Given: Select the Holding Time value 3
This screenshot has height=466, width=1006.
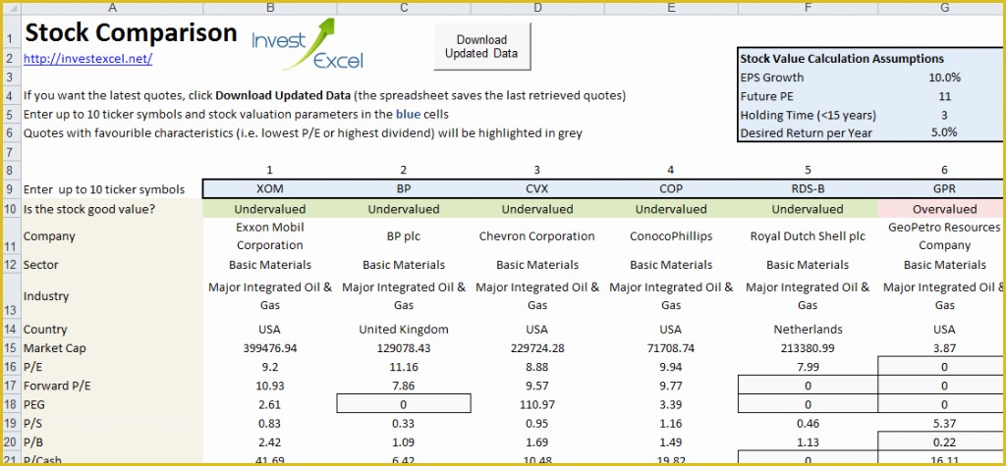Looking at the screenshot, I should pyautogui.click(x=944, y=116).
